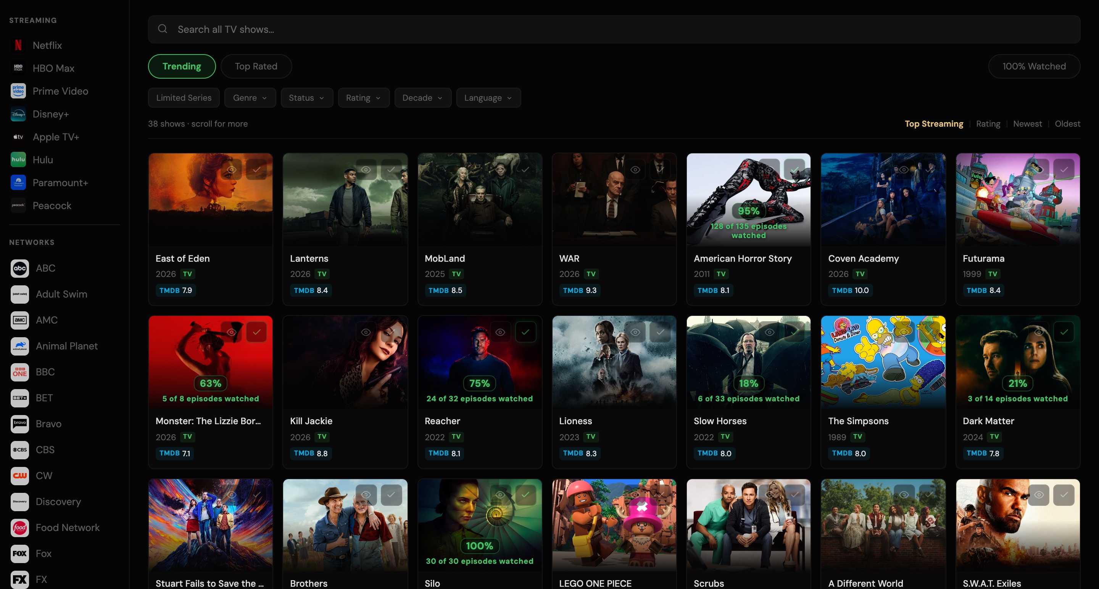Screen dimensions: 1099x589
Task: Select the ABC network logo
Action: click(19, 268)
